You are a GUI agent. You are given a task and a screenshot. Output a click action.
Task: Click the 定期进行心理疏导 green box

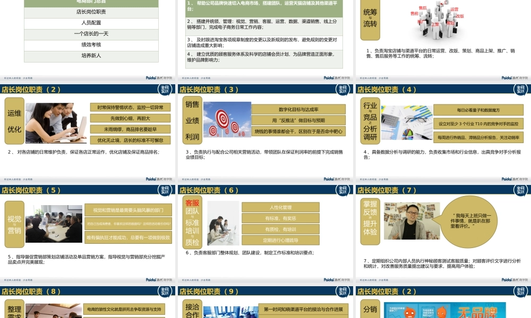tap(281, 241)
